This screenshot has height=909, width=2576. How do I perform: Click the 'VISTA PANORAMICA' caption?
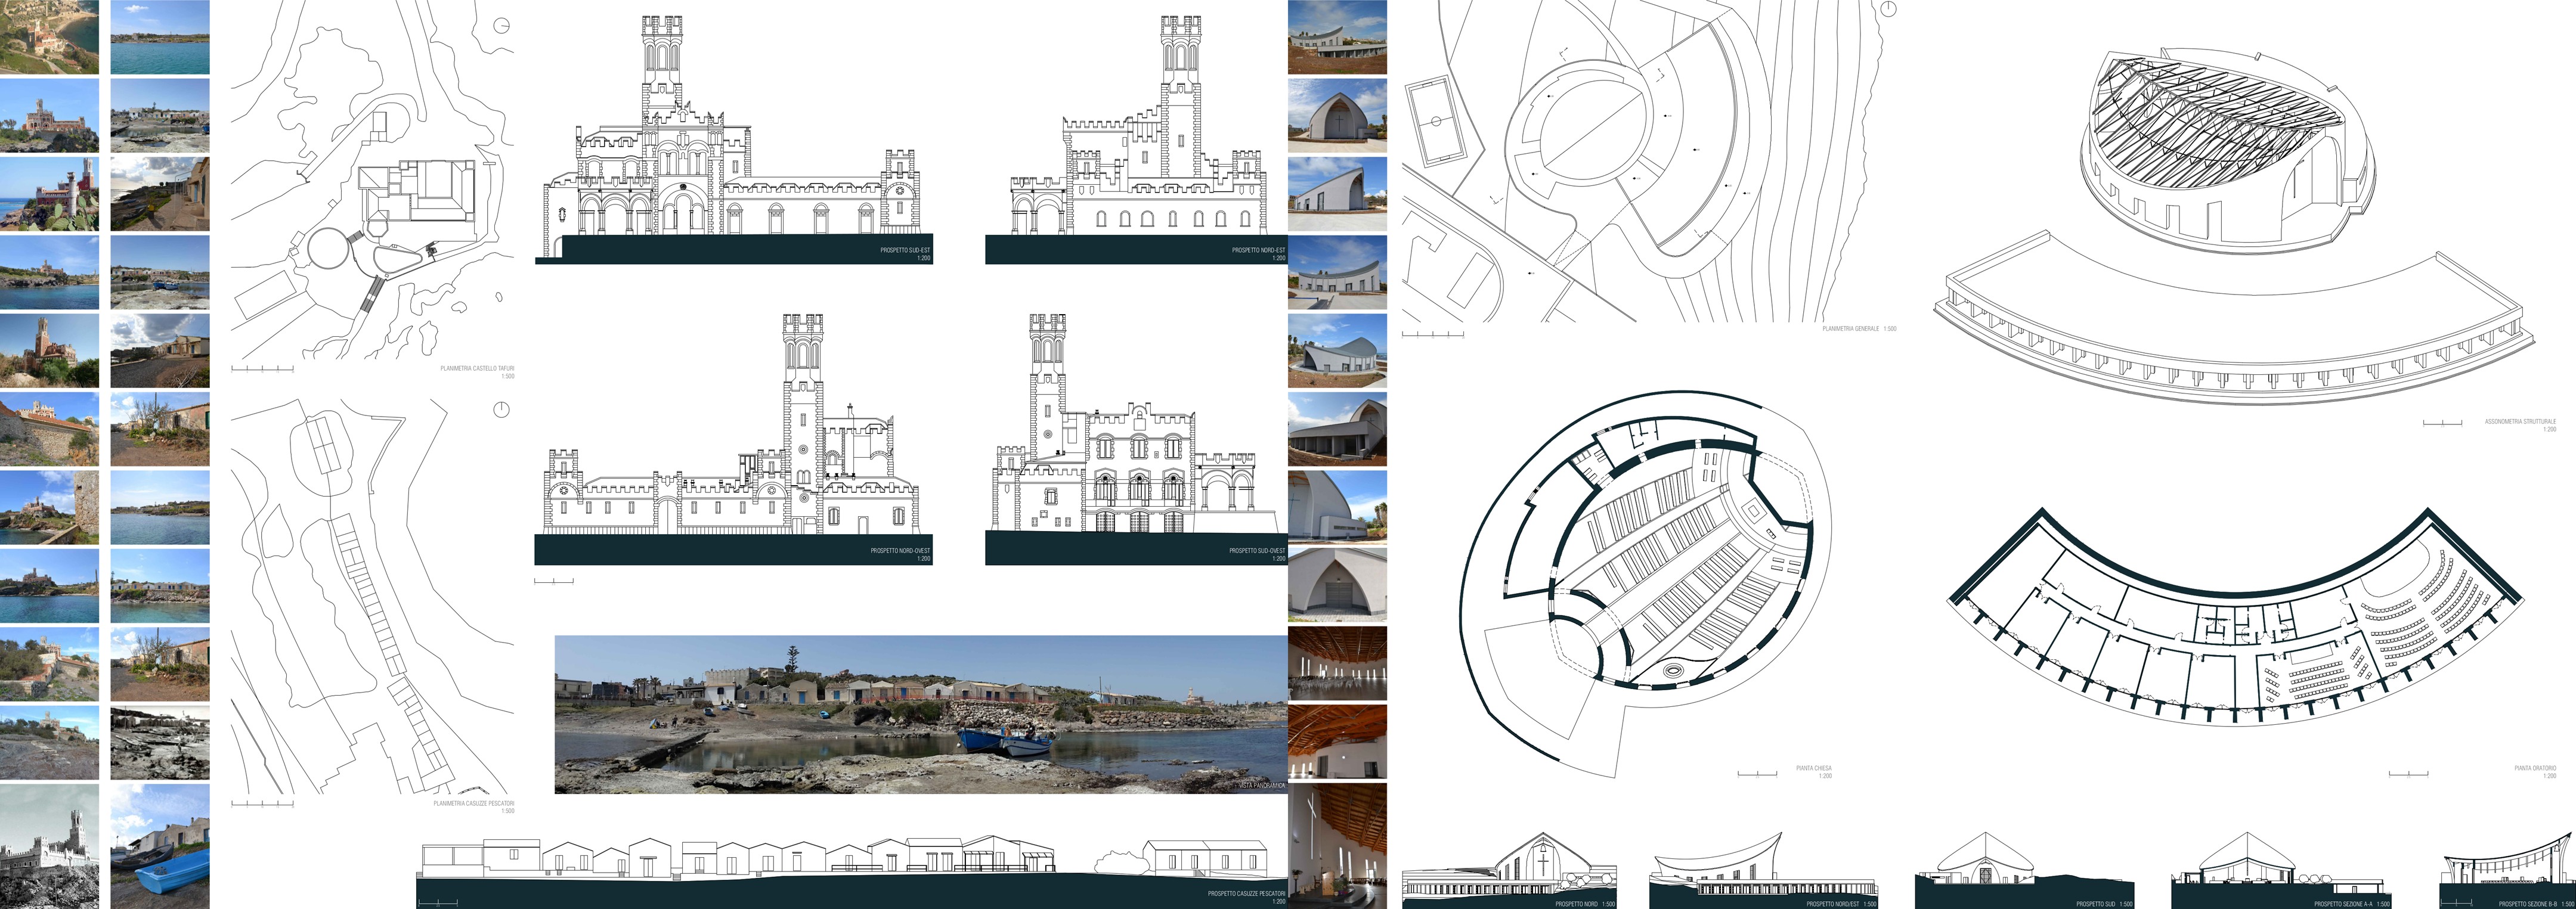[1262, 786]
